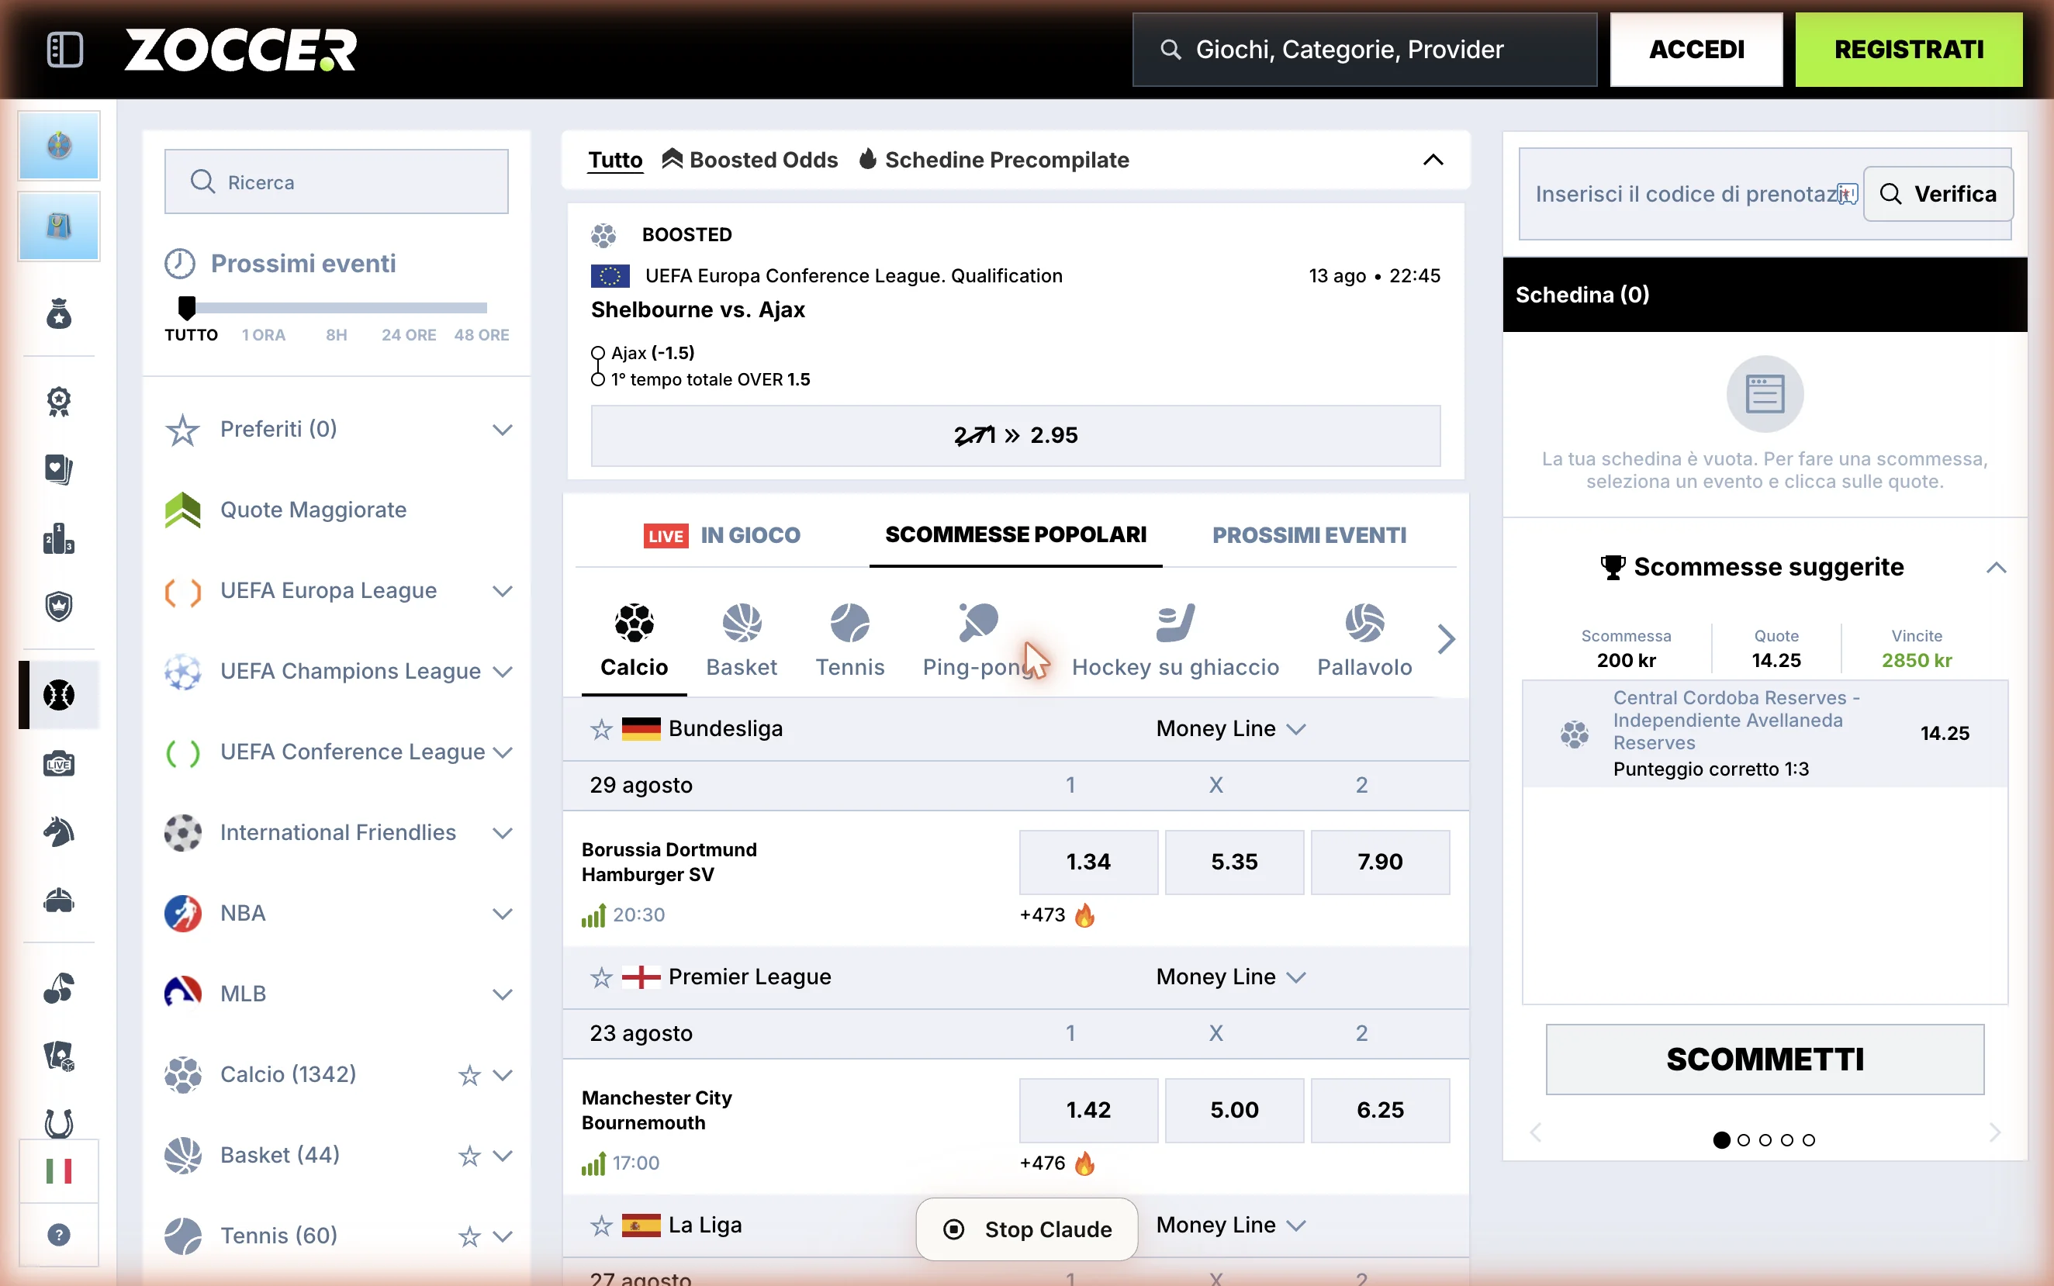Expand International Friendlies list

[503, 834]
